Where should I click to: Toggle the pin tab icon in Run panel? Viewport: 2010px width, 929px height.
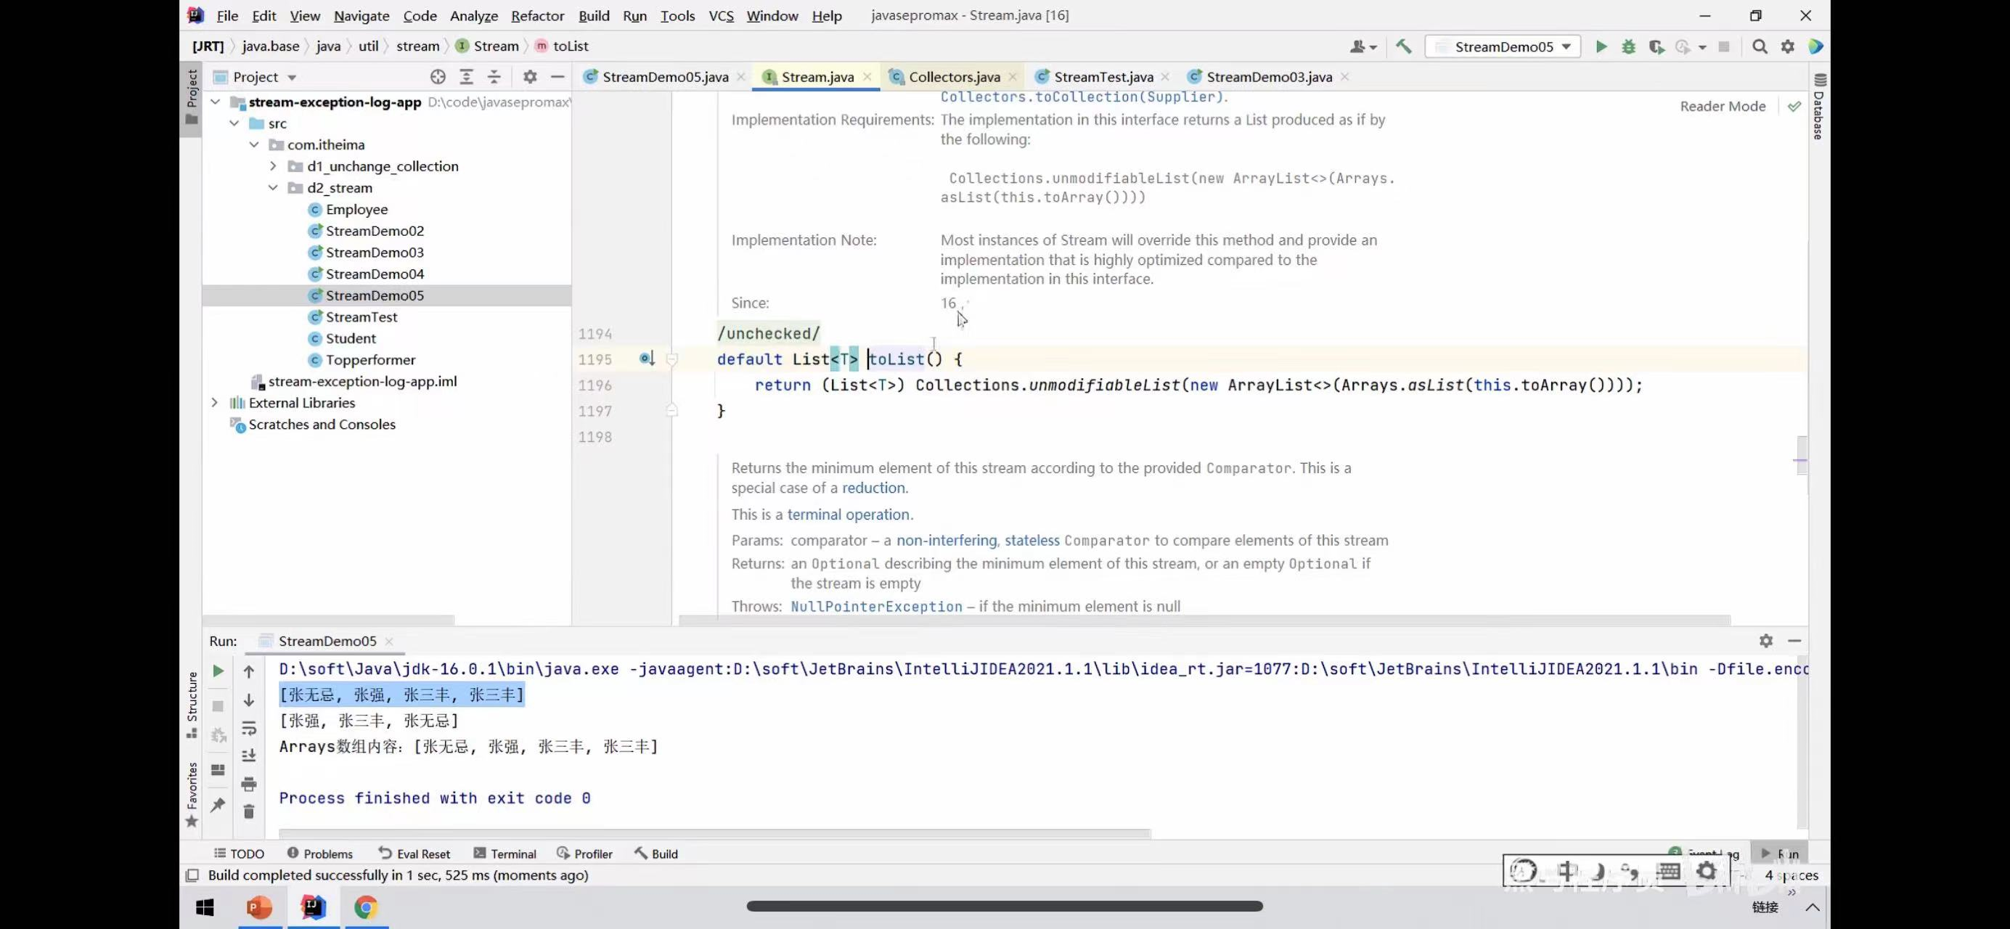218,804
